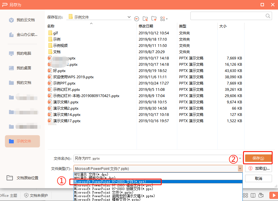Click the back arrow navigation icon
Image resolution: width=278 pixels, height=201 pixels.
click(137, 19)
